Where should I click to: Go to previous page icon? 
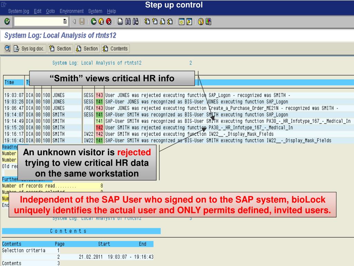(x=155, y=21)
